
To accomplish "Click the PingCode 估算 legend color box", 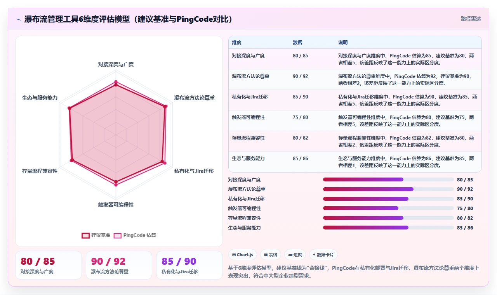I will [117, 235].
